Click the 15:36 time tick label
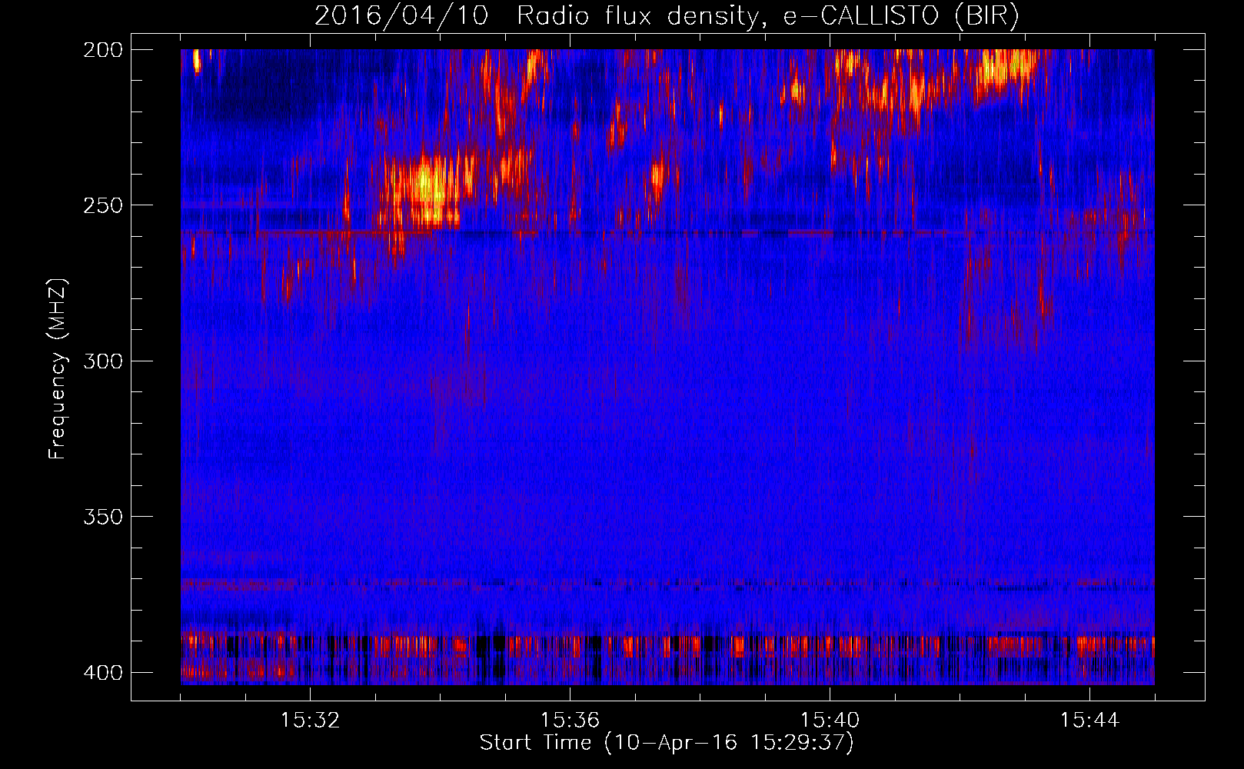 pyautogui.click(x=570, y=721)
